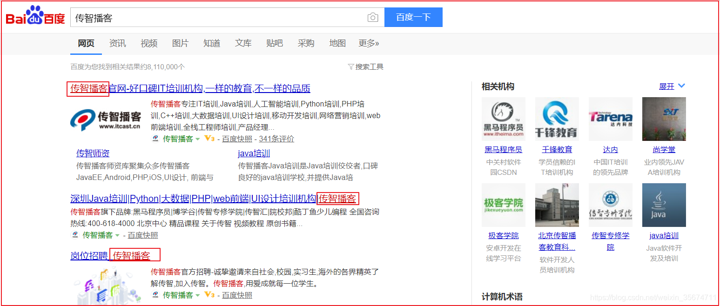720x306 pixels.
Task: Open the 341条评价 reviews link
Action: pyautogui.click(x=276, y=139)
